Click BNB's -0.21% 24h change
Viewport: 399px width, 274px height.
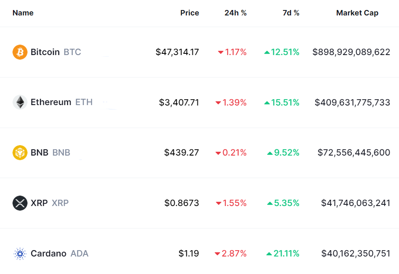(234, 153)
